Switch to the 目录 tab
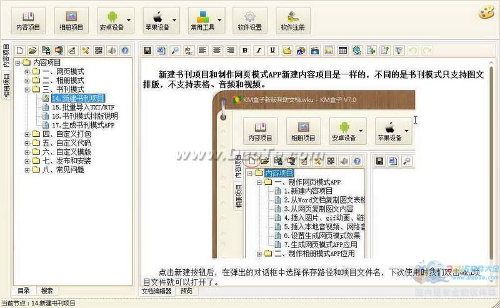 pos(24,291)
